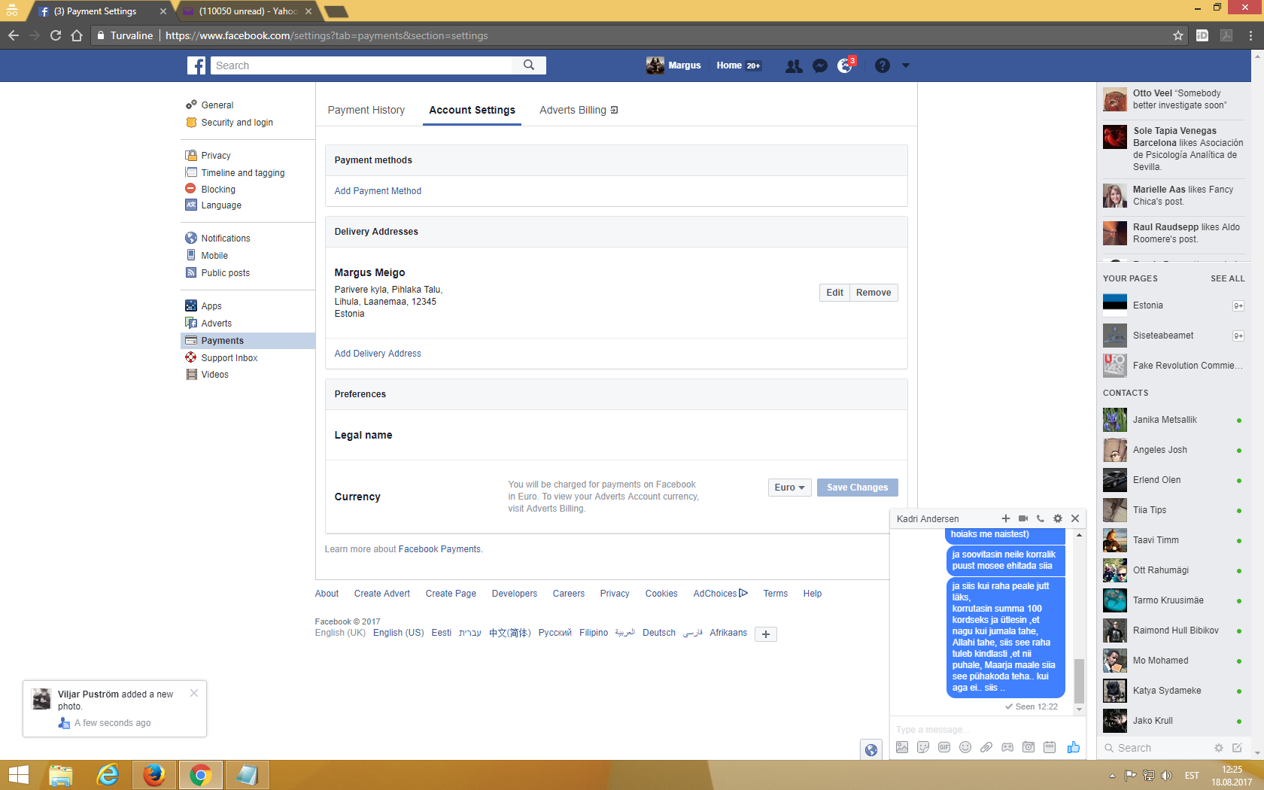Click the search magnifier button

coord(529,65)
